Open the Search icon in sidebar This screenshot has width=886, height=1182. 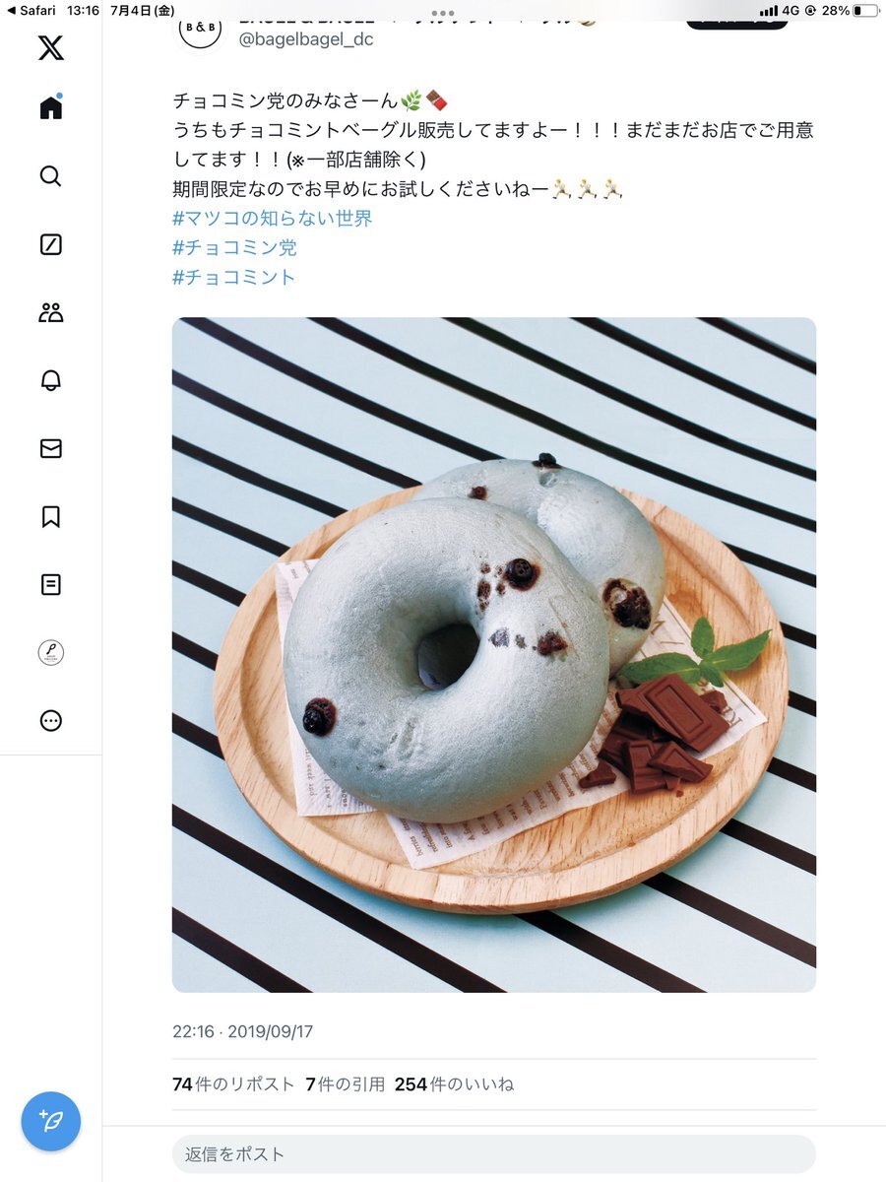click(x=51, y=176)
